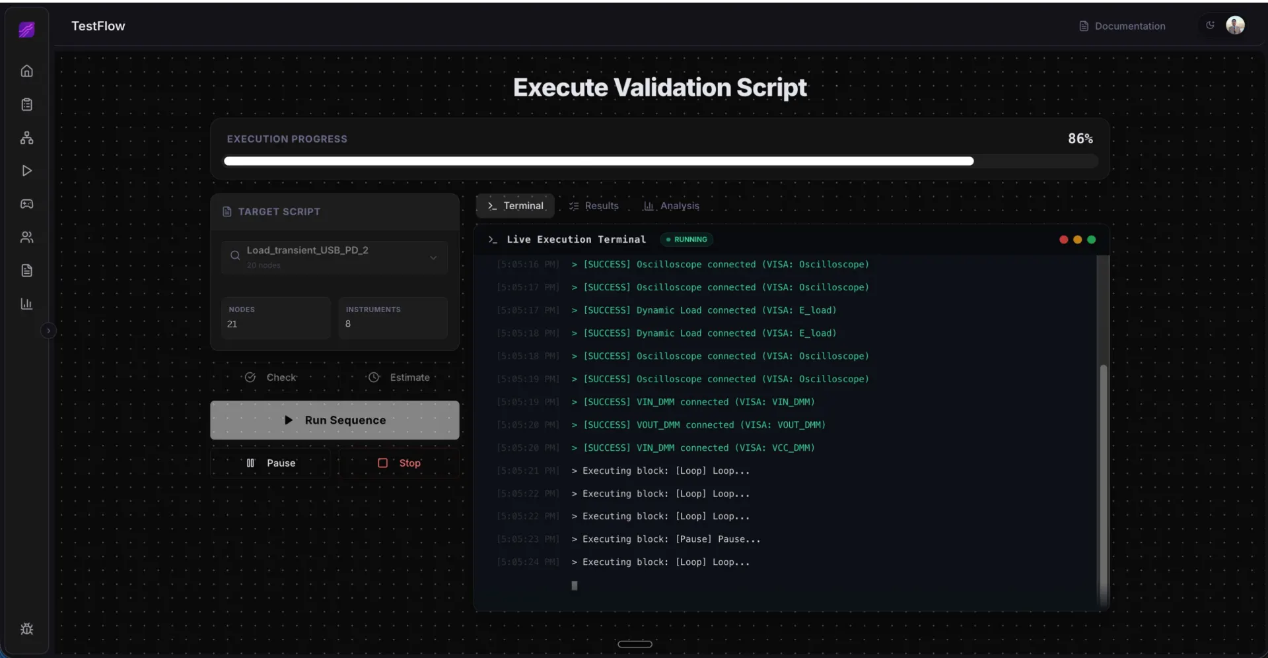Click the search icon in script selector
Viewport: 1268px width, 658px height.
point(235,255)
